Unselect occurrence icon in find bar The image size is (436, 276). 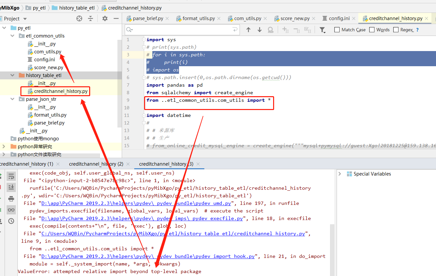(296, 30)
